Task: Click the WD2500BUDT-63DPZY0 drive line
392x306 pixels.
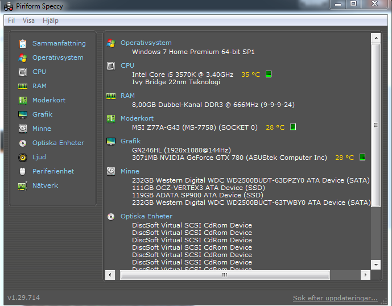Action: point(251,180)
